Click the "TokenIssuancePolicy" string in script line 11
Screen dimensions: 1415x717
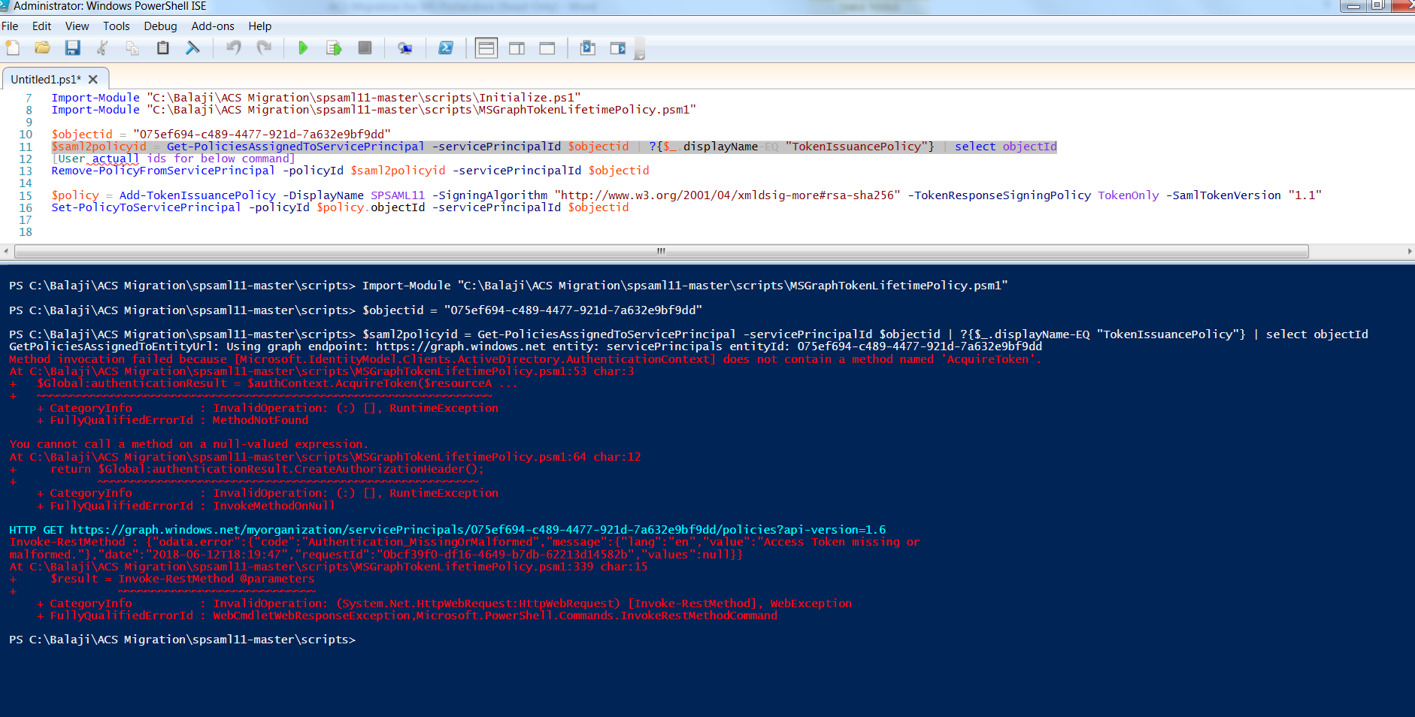click(860, 147)
